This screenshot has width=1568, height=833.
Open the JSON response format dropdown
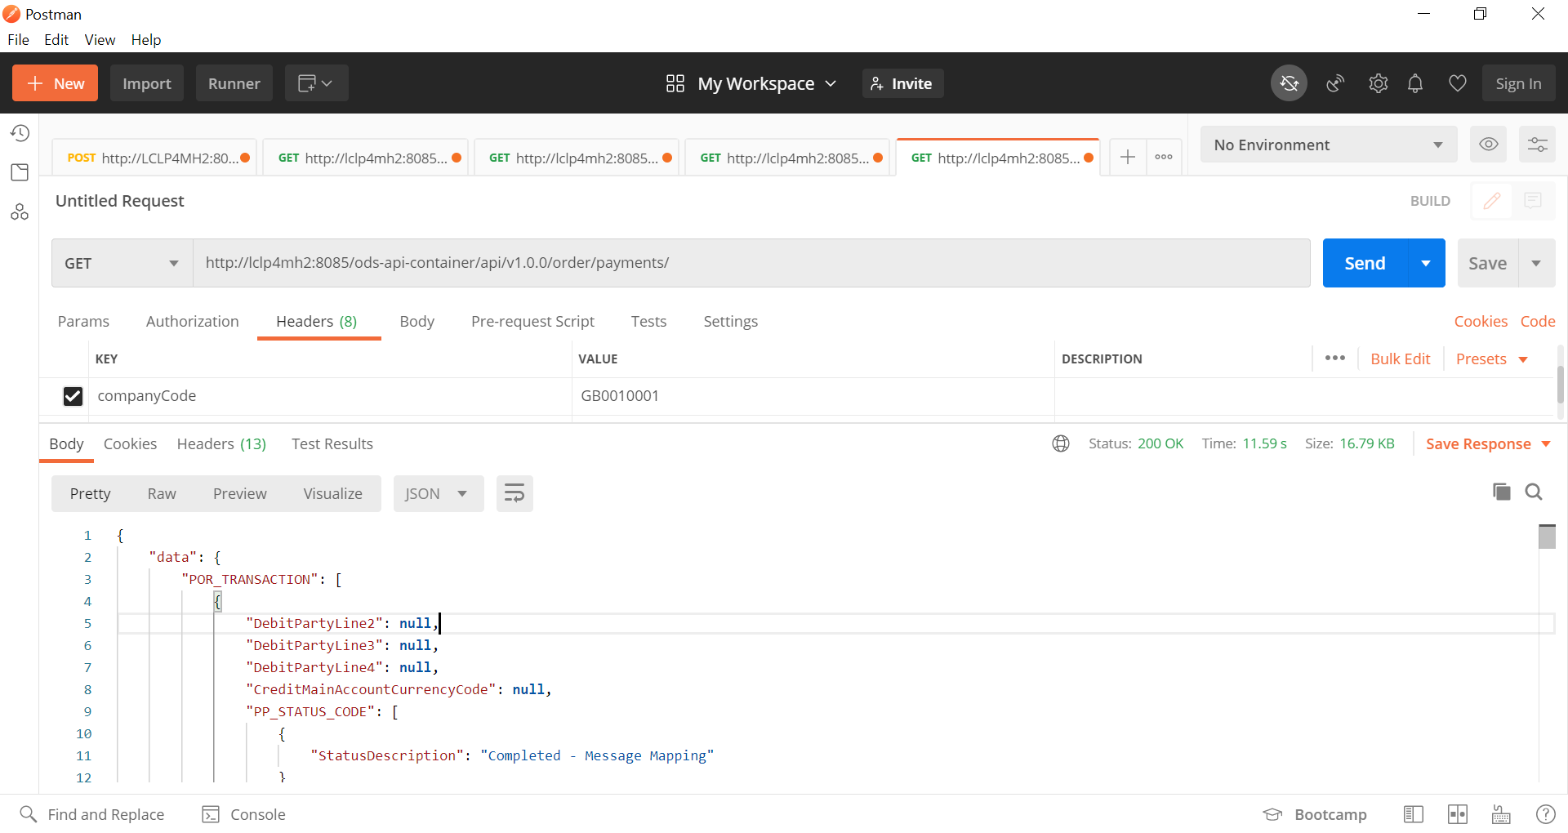(x=438, y=493)
